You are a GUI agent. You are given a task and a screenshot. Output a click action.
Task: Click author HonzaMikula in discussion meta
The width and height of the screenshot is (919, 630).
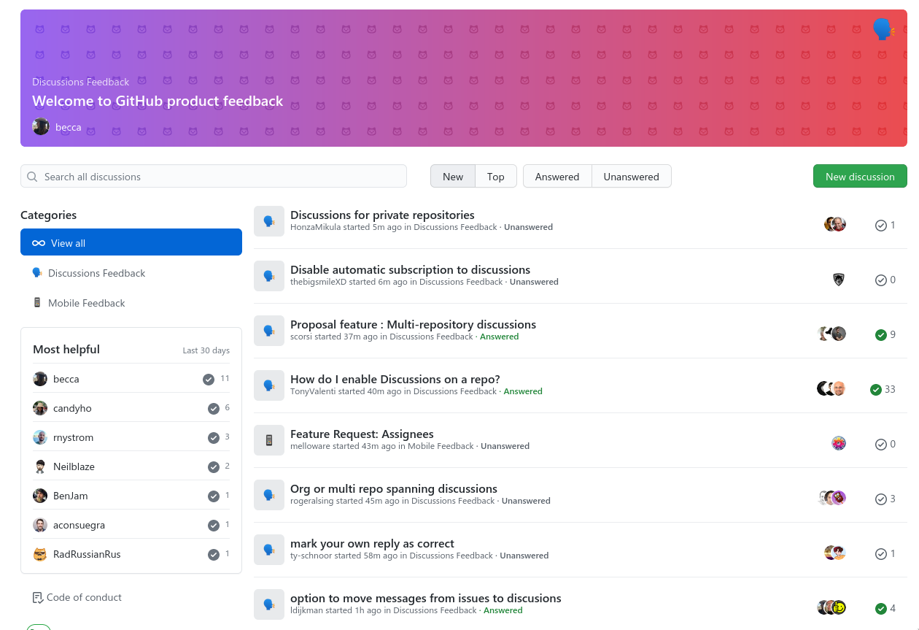pos(314,227)
